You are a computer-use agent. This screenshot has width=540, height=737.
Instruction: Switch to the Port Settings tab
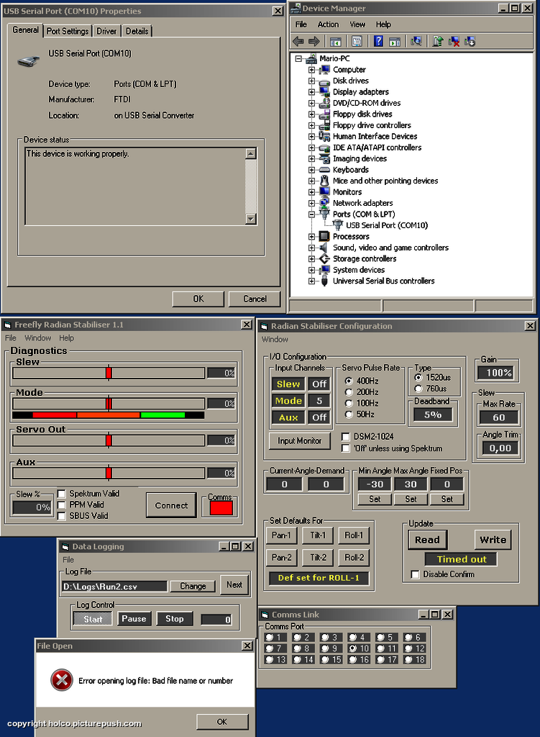coord(67,31)
